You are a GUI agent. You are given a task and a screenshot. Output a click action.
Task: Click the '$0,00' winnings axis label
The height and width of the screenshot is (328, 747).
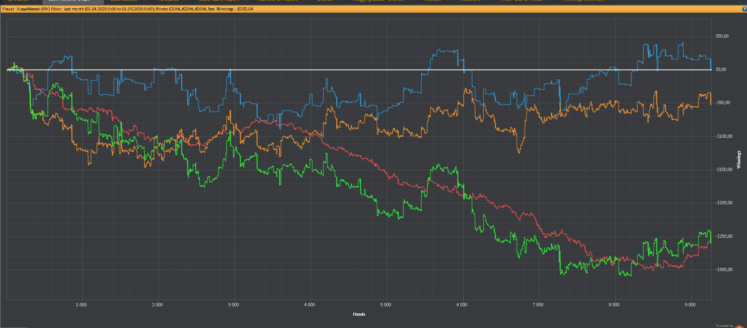tap(721, 69)
